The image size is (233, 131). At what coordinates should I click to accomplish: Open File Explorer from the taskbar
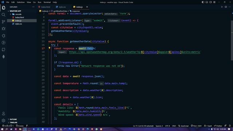(20, 129)
